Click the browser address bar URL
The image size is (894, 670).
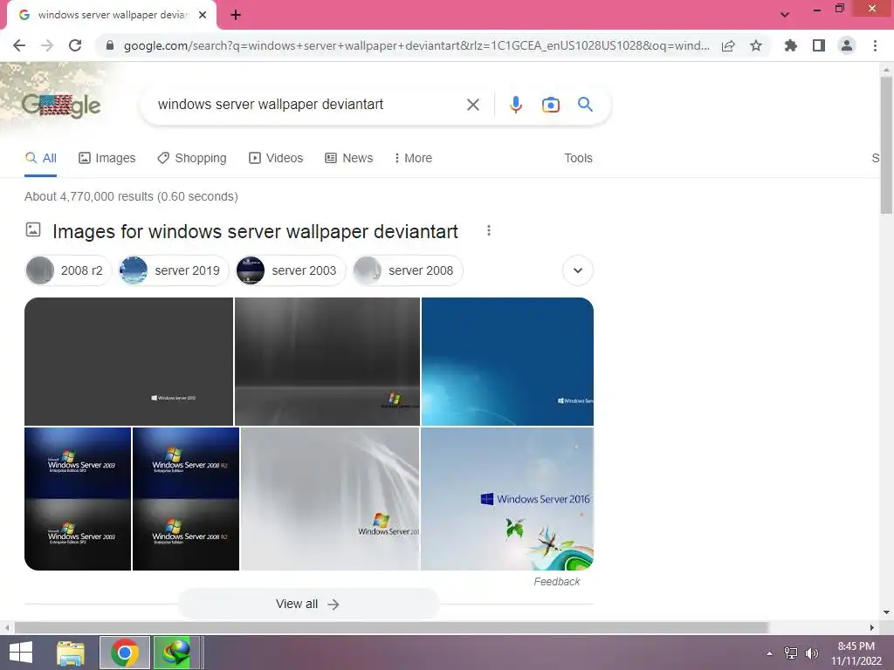coord(416,45)
